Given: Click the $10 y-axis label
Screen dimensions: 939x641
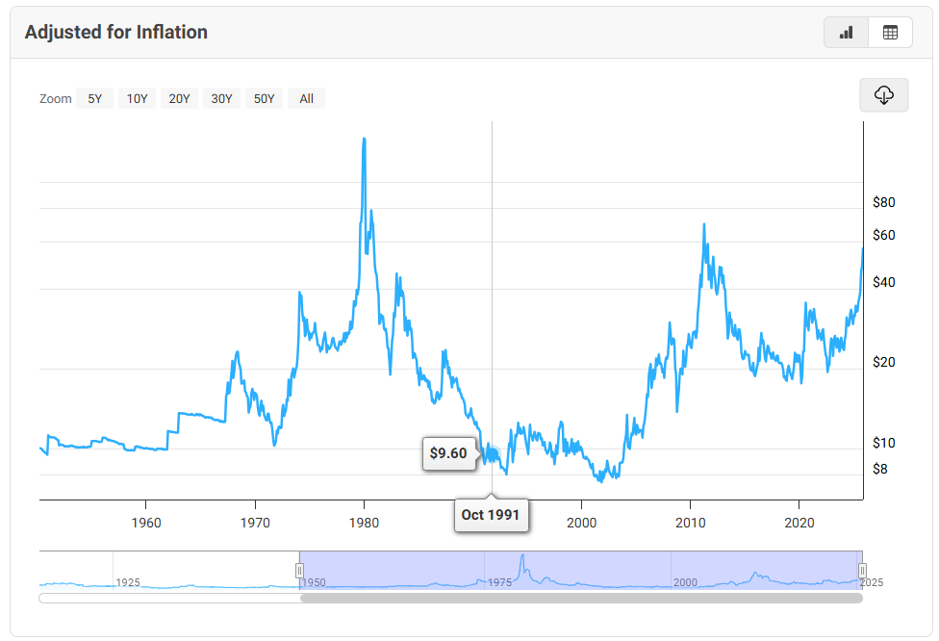Looking at the screenshot, I should [883, 443].
